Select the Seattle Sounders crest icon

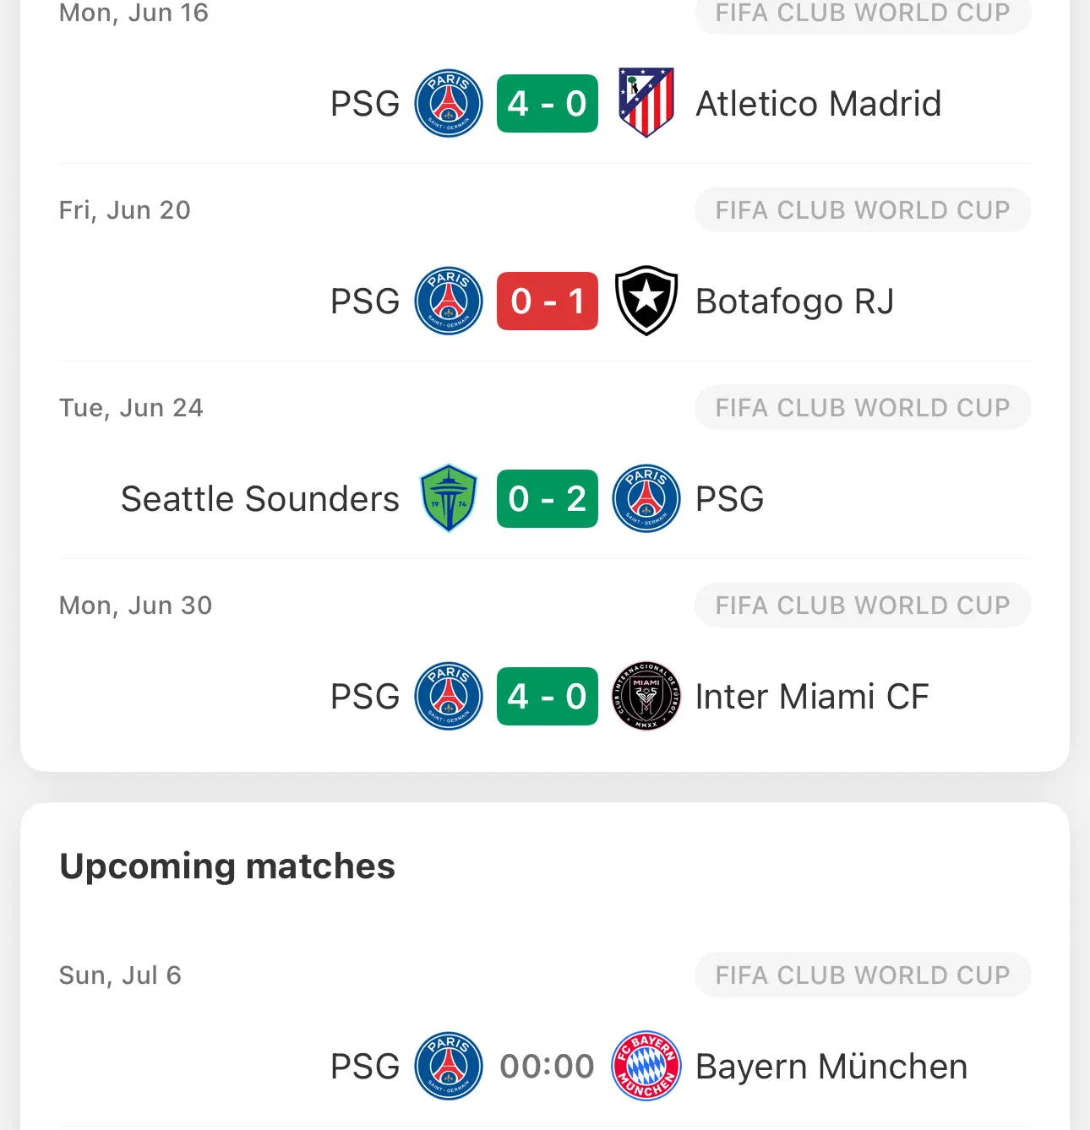point(449,498)
